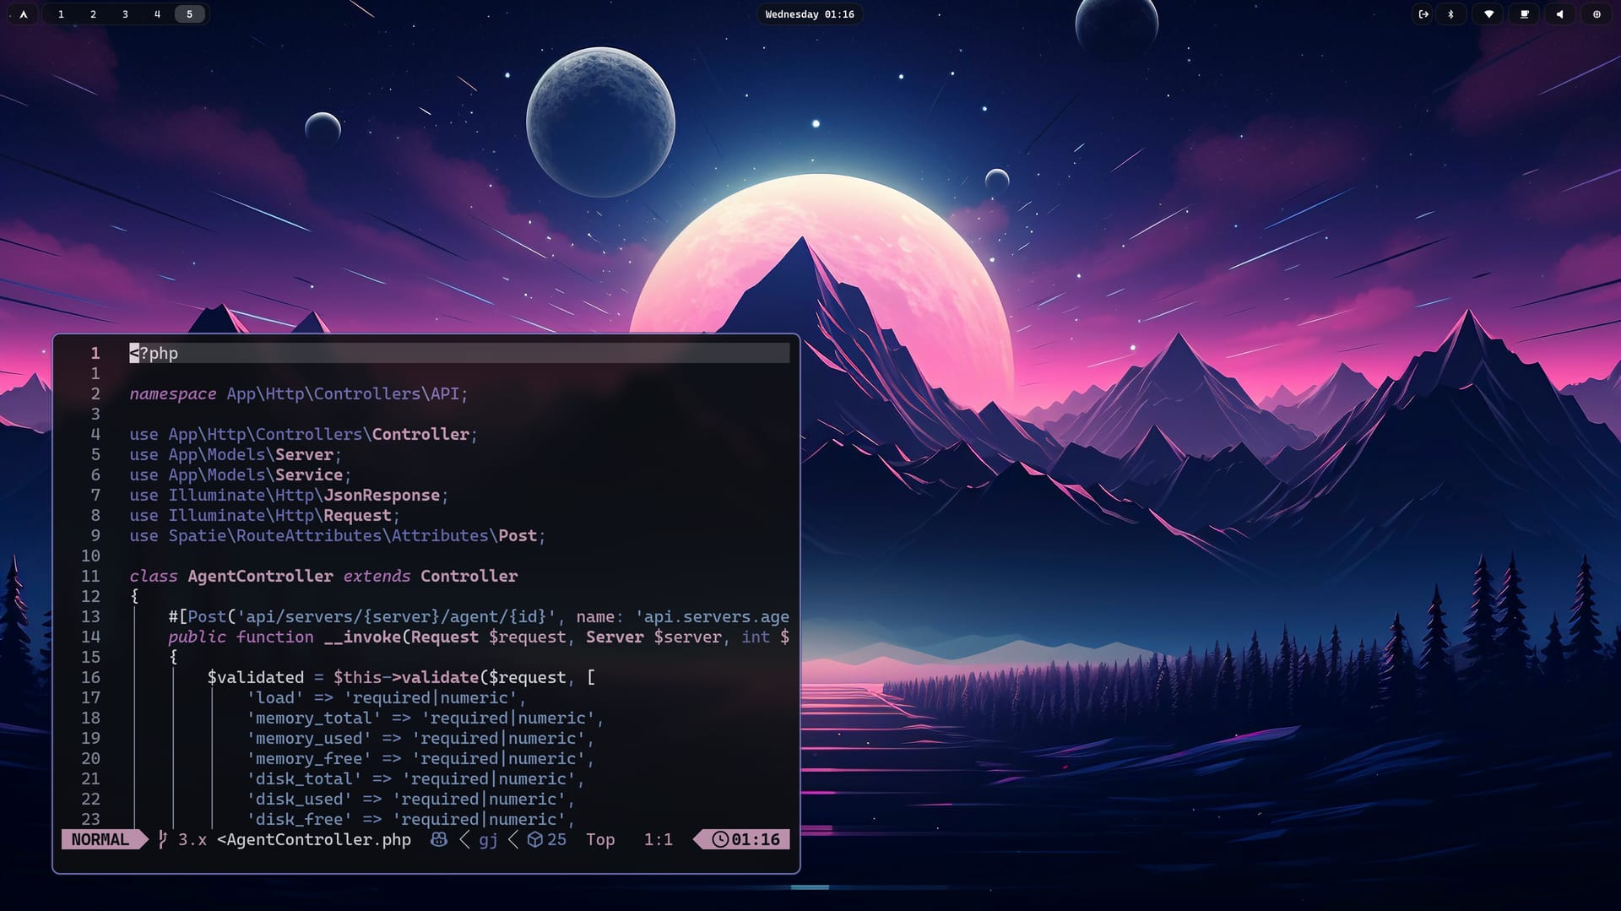This screenshot has width=1621, height=911.
Task: Click the Copilot icon in the statusline
Action: [x=438, y=839]
